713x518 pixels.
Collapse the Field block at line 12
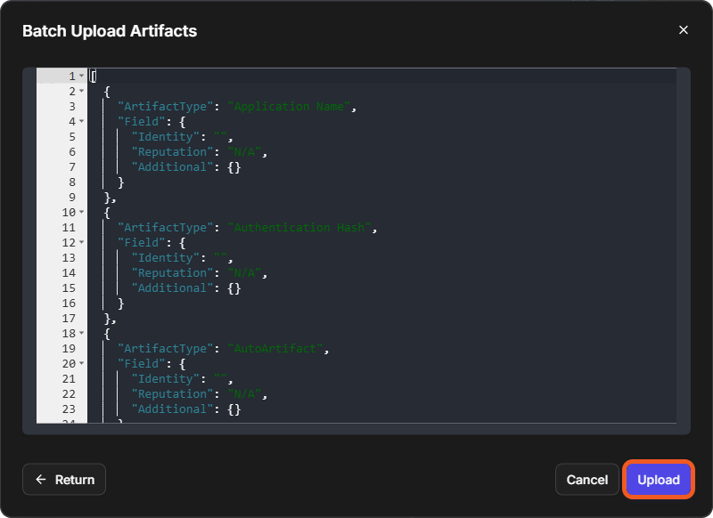pos(81,242)
